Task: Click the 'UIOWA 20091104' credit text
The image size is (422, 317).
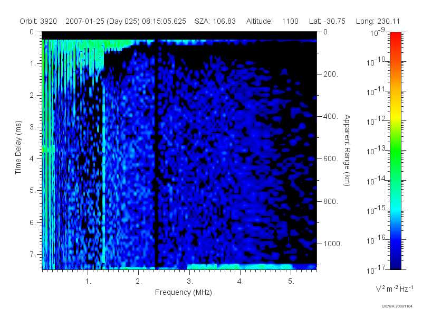Action: point(397,306)
